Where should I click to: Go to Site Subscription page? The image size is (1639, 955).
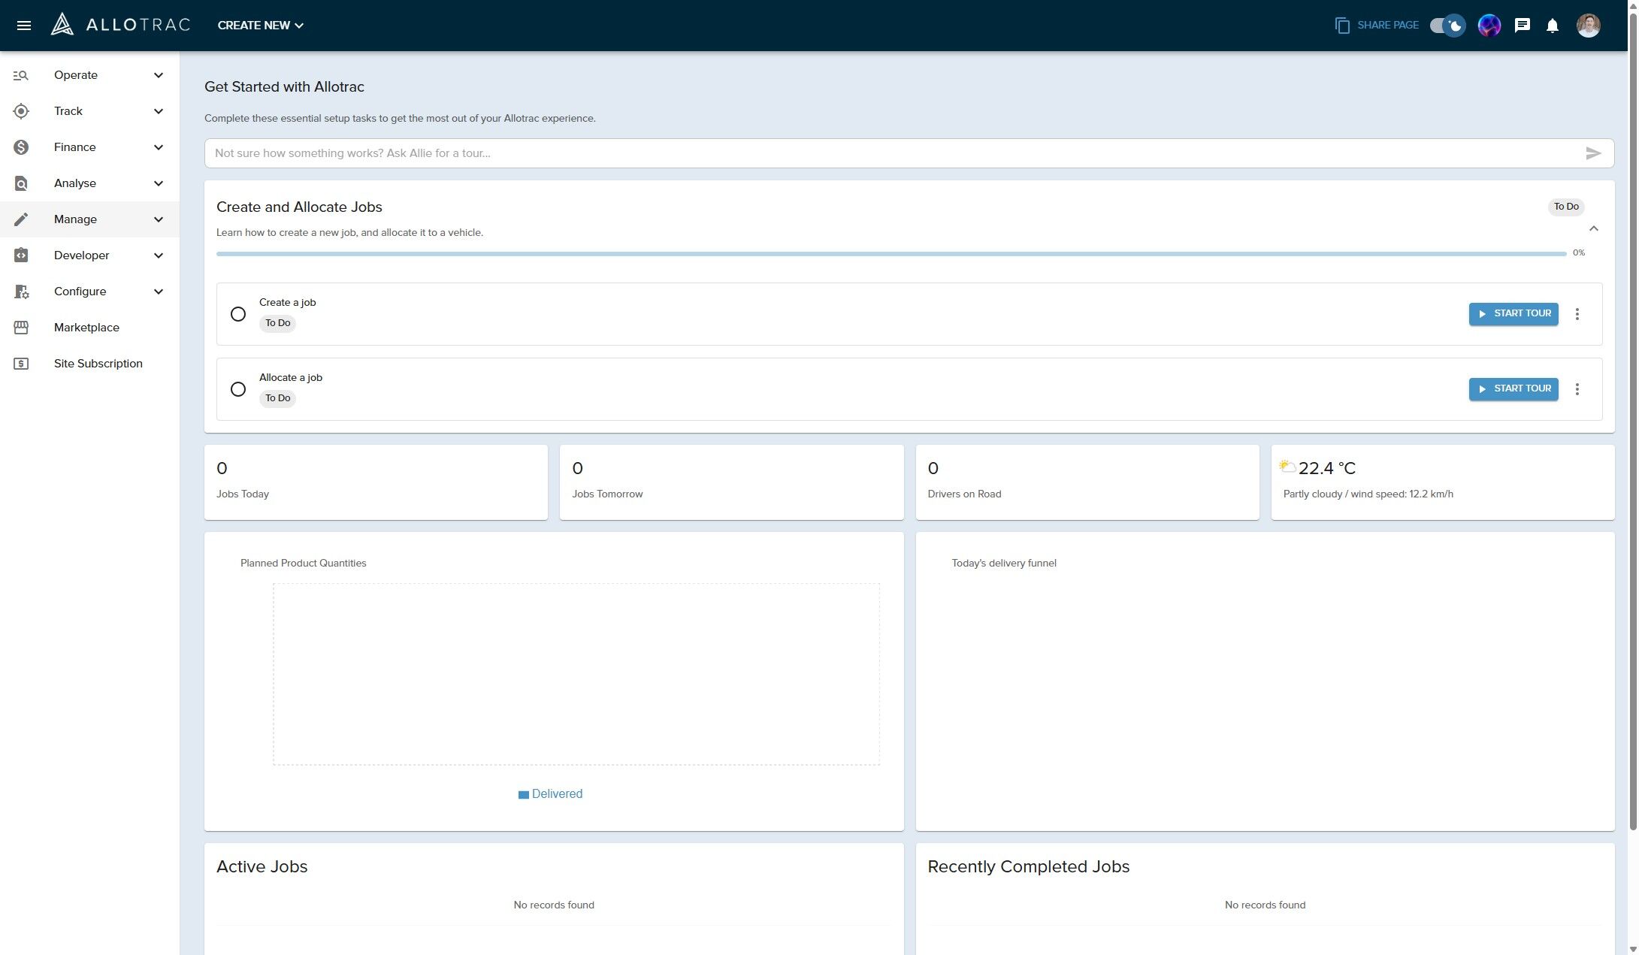coord(98,364)
